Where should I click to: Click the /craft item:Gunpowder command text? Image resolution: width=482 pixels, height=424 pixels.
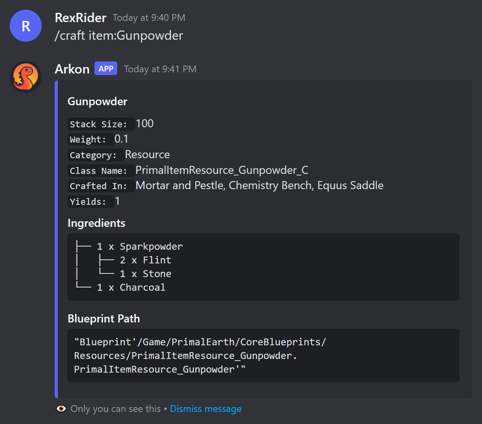pyautogui.click(x=119, y=35)
